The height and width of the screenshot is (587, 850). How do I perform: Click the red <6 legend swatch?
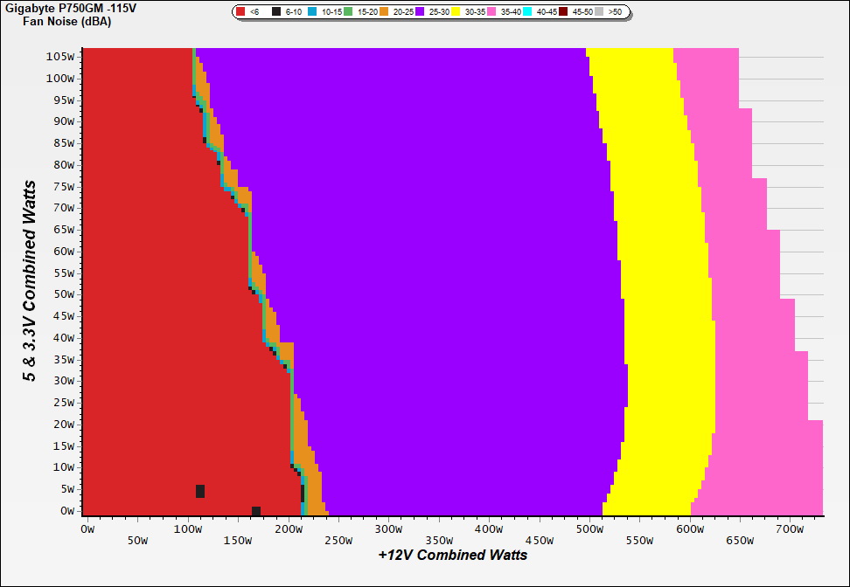coord(241,12)
